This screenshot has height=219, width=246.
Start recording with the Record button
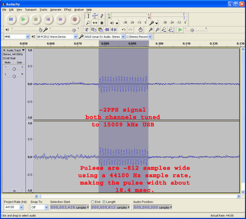pos(74,19)
